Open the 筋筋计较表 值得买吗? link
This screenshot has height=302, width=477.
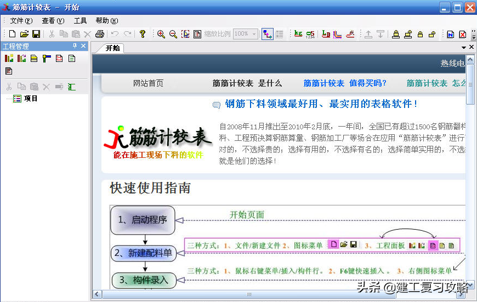pyautogui.click(x=345, y=83)
